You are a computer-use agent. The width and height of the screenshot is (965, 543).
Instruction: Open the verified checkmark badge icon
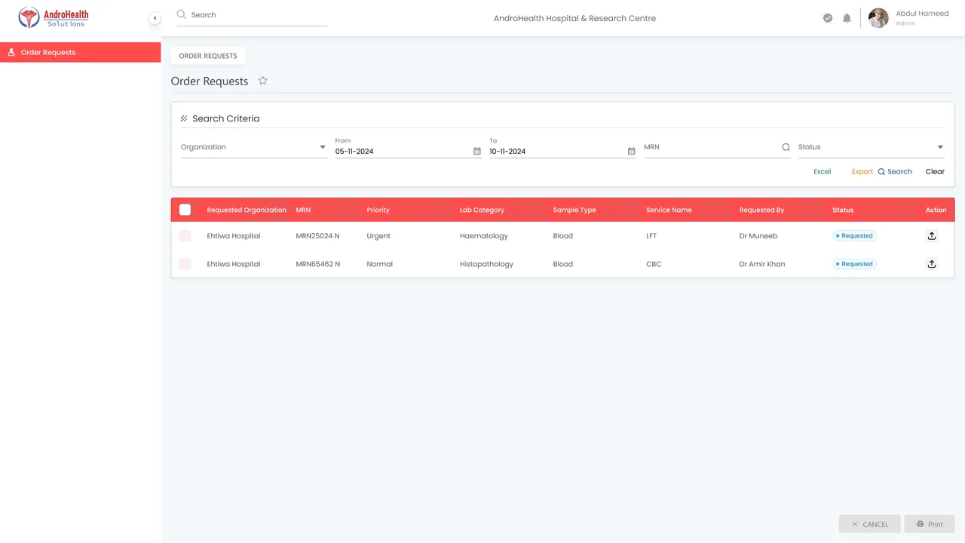[x=828, y=18]
